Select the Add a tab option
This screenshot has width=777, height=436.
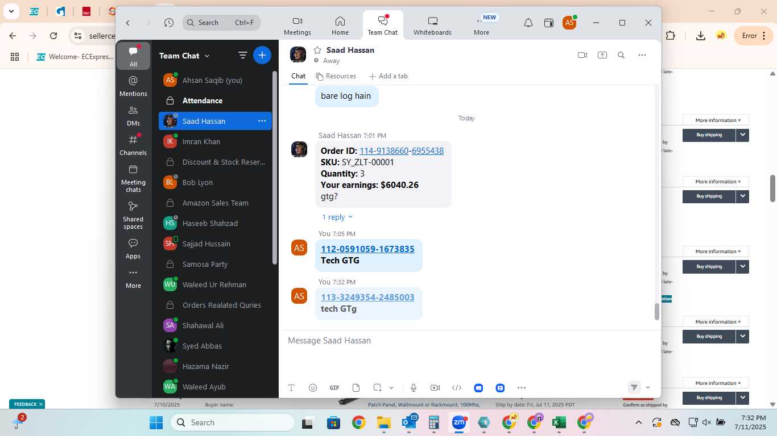pyautogui.click(x=388, y=76)
